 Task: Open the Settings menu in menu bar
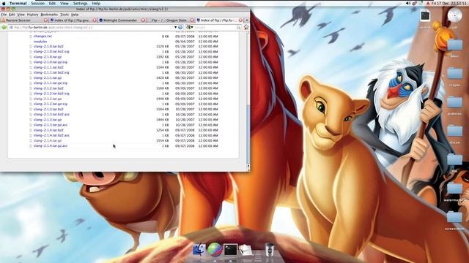pos(81,3)
